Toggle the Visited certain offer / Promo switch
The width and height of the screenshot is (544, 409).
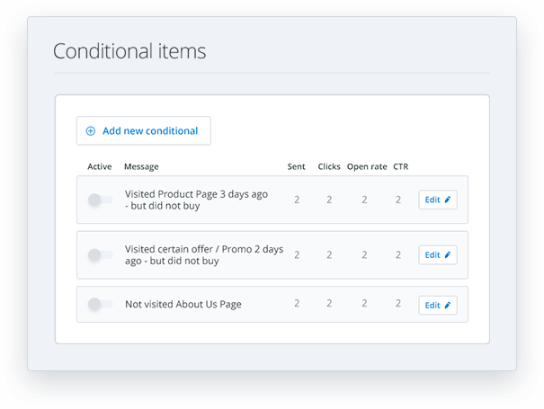coord(100,255)
